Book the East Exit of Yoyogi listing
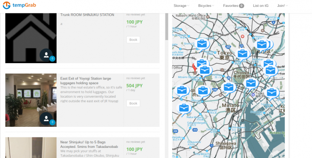 click(133, 103)
